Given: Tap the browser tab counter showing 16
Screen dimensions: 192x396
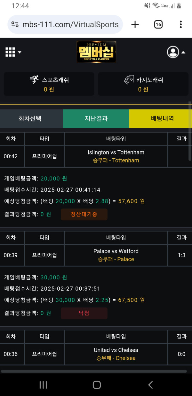Looking at the screenshot, I should coord(158,24).
